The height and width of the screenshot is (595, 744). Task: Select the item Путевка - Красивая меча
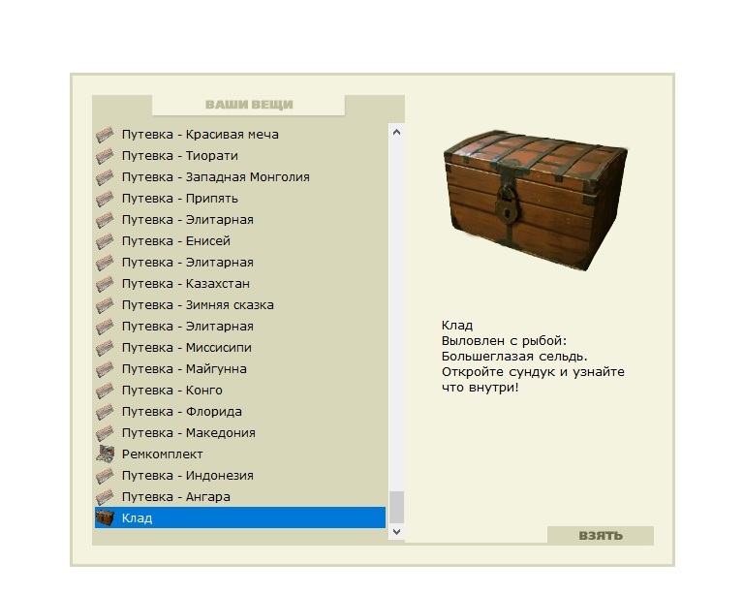pos(240,135)
